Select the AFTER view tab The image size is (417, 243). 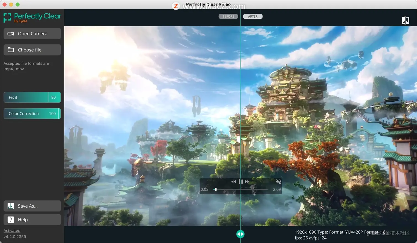tap(253, 16)
